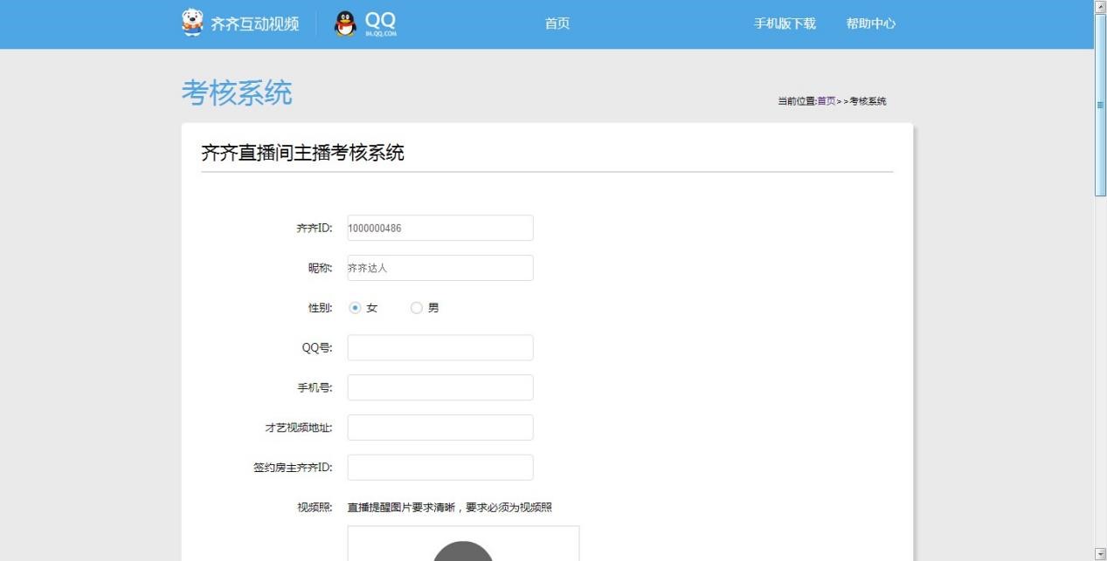Click the 视频照 upload placeholder image
1107x561 pixels.
pyautogui.click(x=463, y=544)
